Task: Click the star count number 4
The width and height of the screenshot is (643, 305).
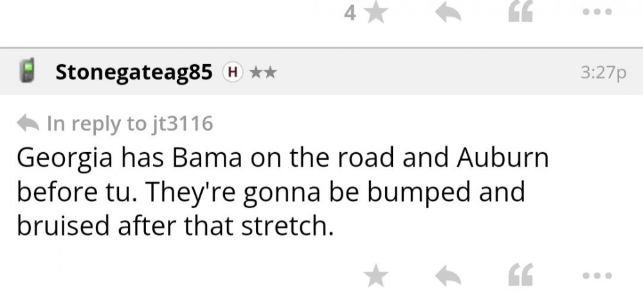Action: pos(350,14)
